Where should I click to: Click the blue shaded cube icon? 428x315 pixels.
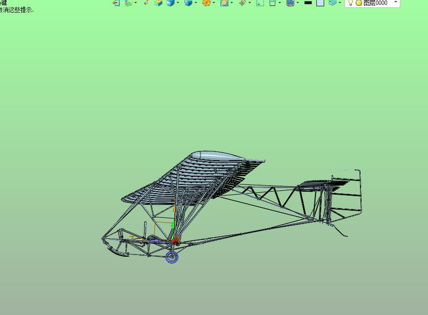(x=170, y=3)
